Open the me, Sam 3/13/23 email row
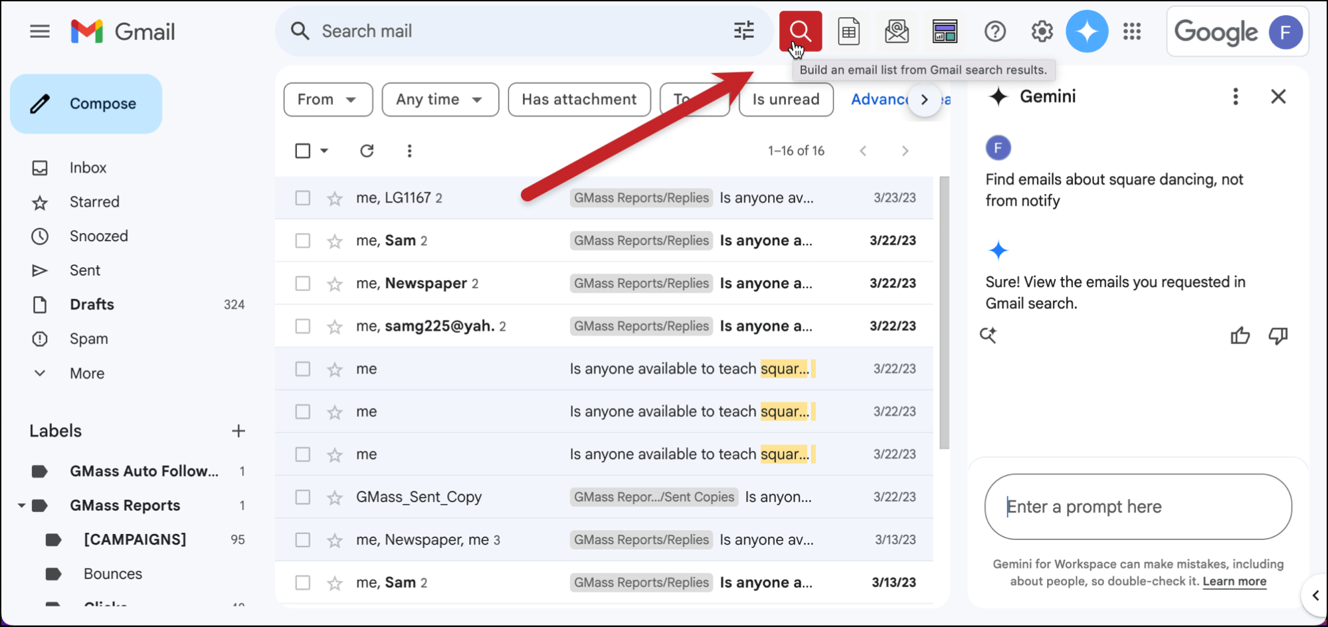The width and height of the screenshot is (1328, 627). pos(605,582)
